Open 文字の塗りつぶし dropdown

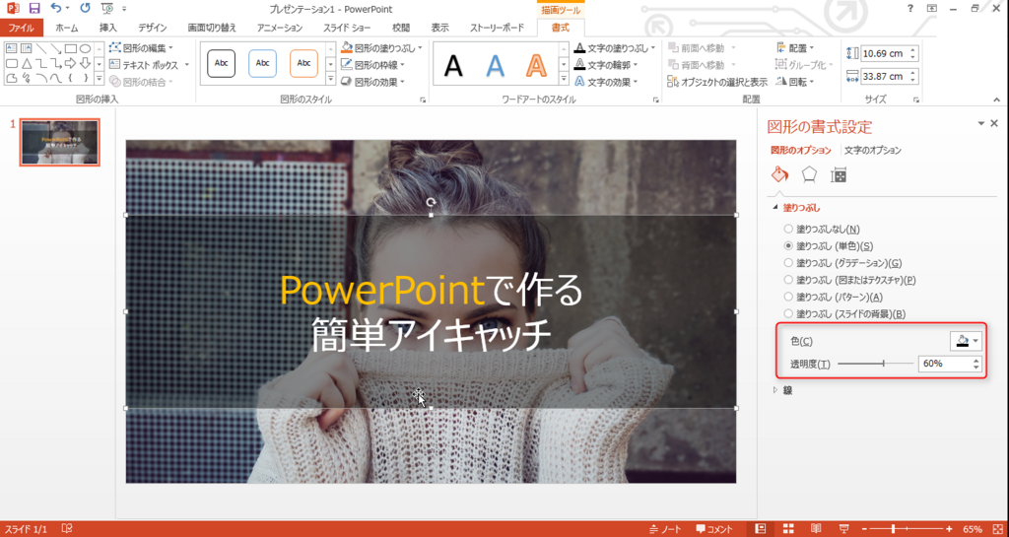coord(652,47)
